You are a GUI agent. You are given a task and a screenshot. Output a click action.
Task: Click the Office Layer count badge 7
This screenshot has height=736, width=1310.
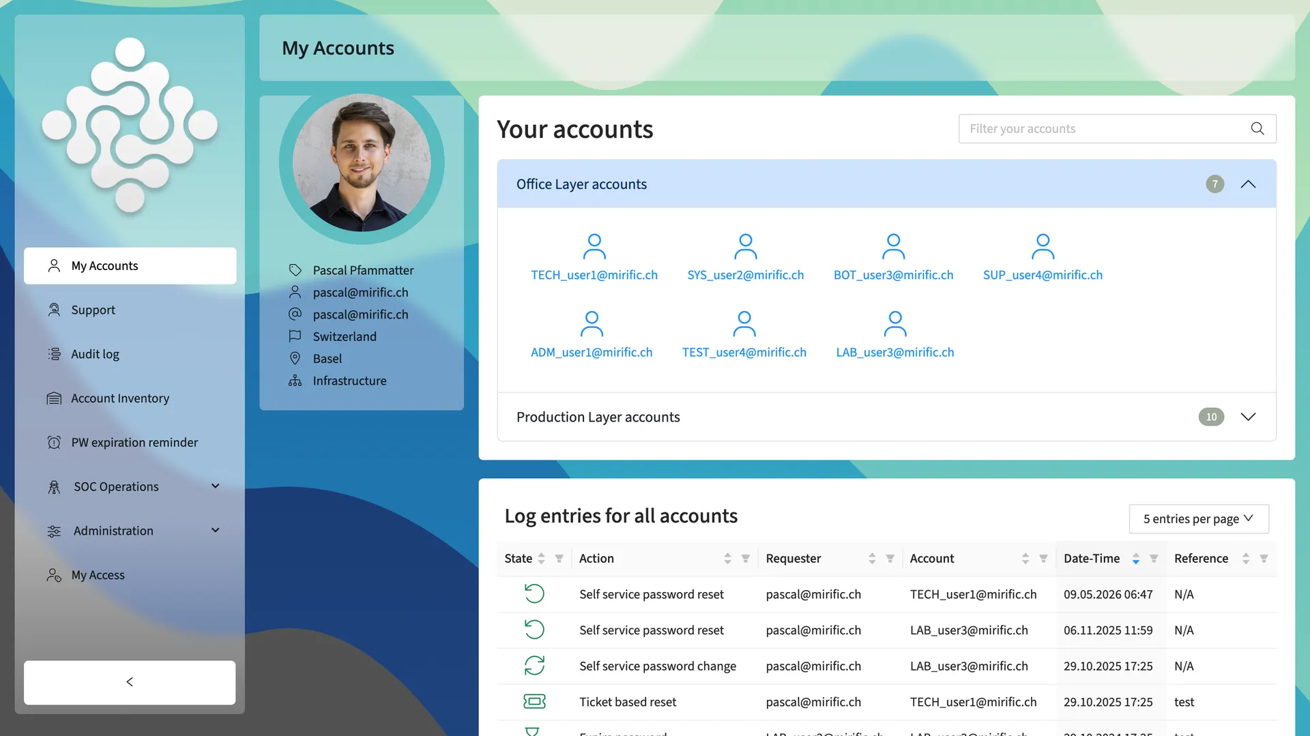tap(1214, 184)
